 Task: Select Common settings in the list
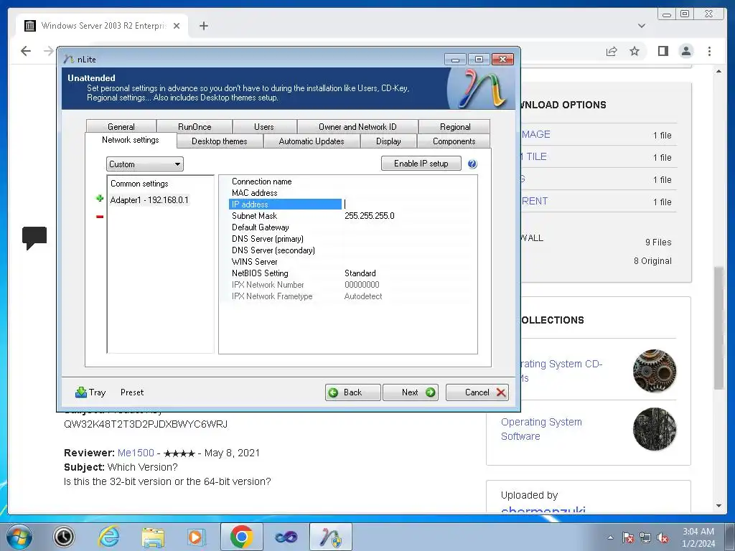(139, 184)
